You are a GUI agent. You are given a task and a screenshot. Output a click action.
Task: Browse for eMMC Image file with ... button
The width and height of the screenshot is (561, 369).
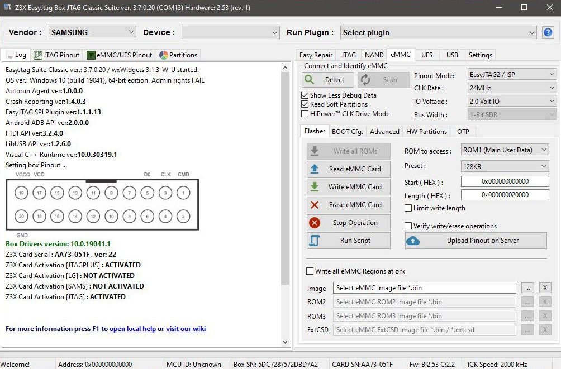point(527,288)
